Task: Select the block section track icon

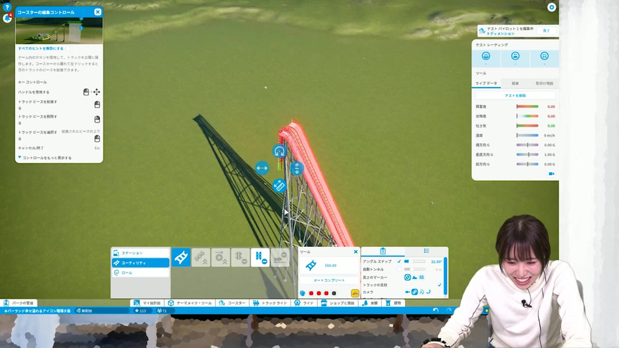Action: 260,257
